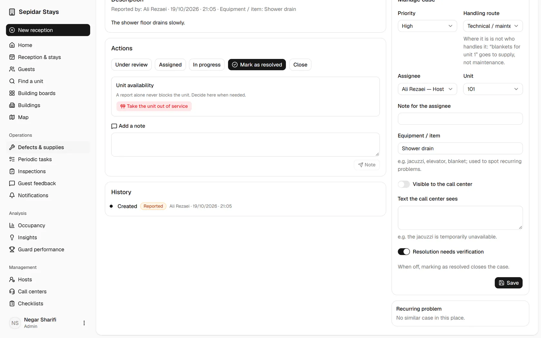Click the Defects & supplies wrench icon

12,147
